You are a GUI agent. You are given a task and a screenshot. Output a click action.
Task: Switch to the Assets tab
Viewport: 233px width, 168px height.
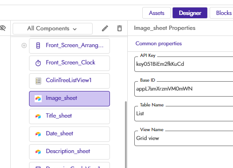[x=156, y=13]
